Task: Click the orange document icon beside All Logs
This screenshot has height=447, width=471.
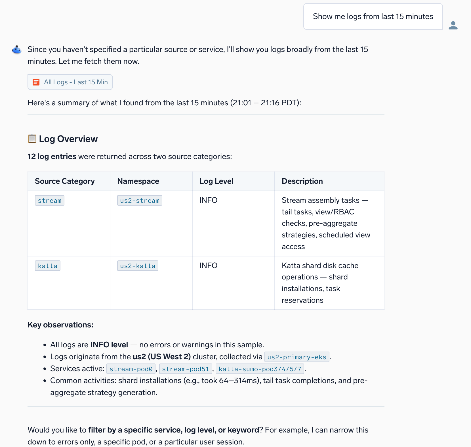Action: (36, 82)
